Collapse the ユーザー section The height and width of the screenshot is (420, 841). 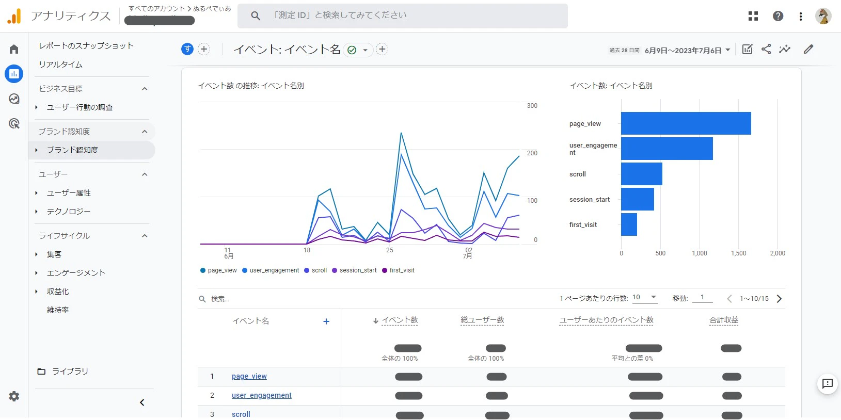click(x=145, y=174)
